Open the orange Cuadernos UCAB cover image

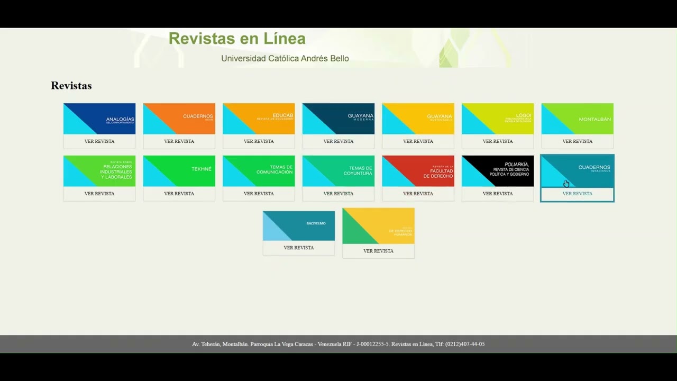[179, 119]
